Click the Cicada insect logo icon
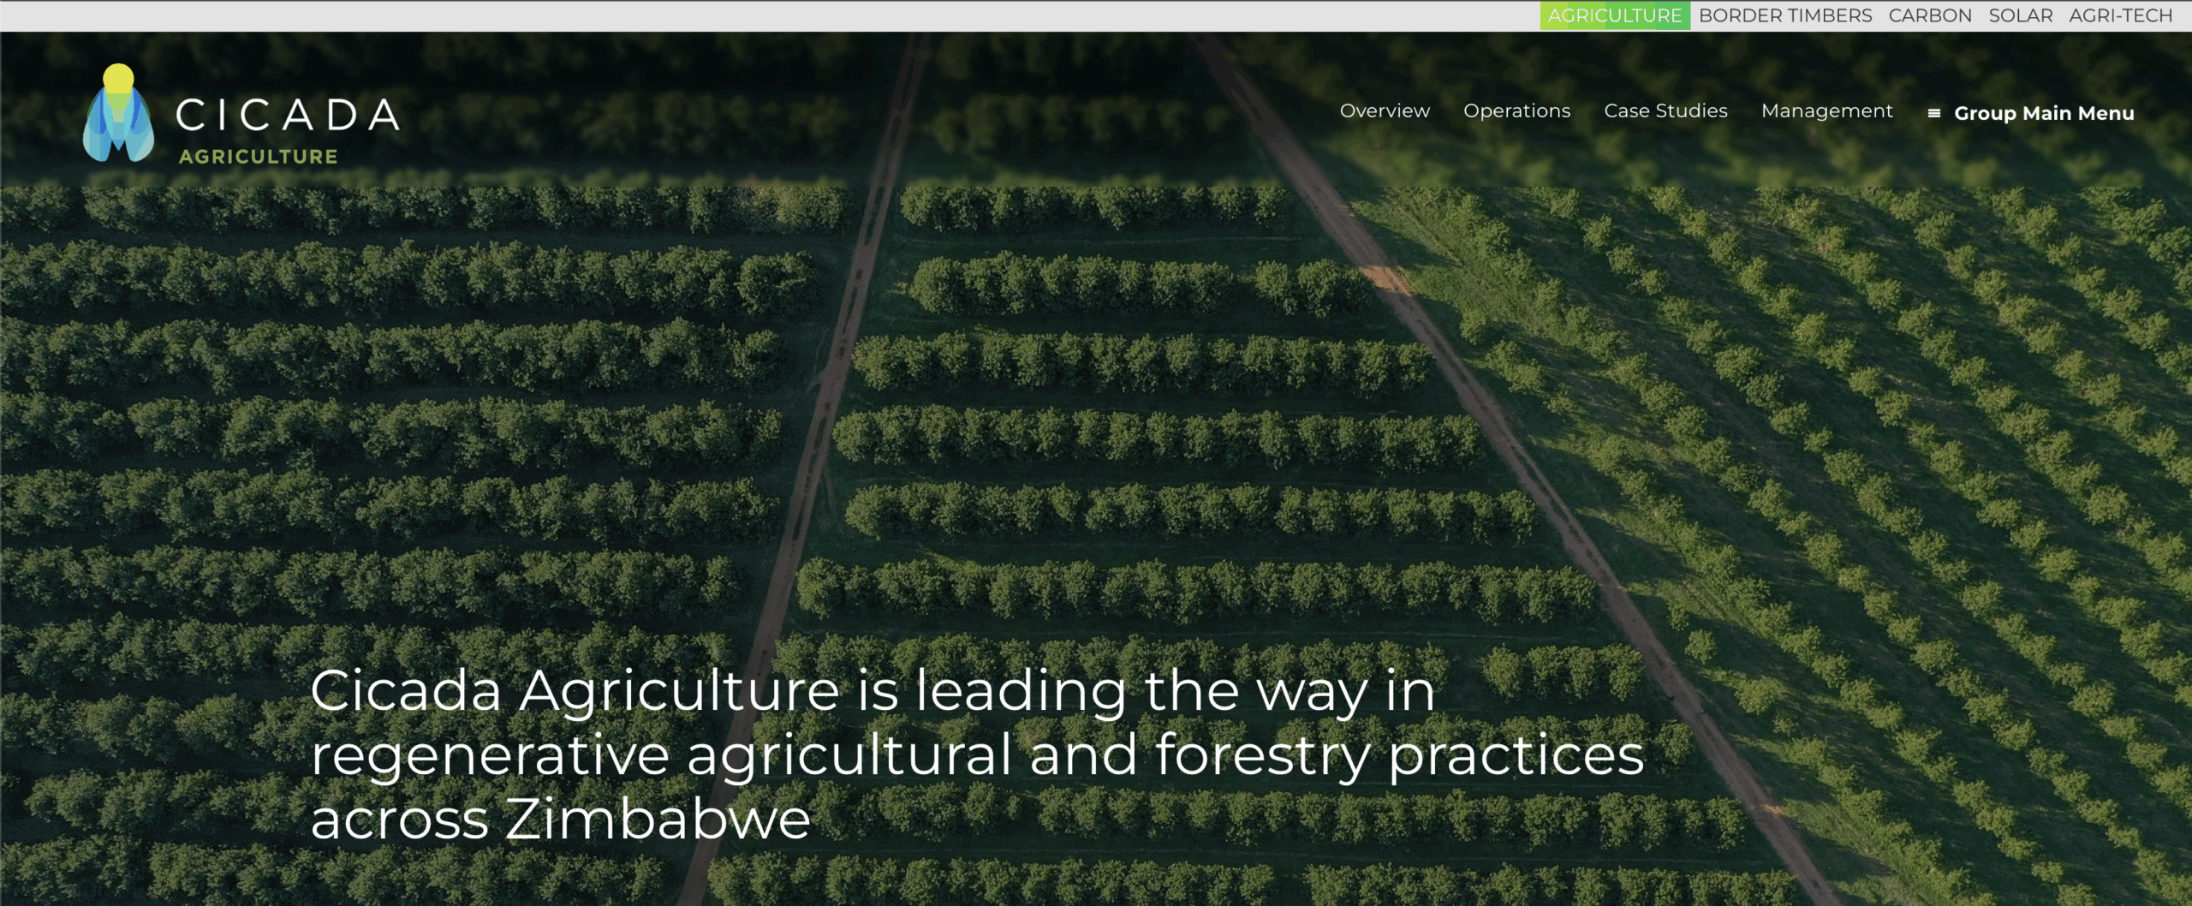The image size is (2192, 906). (x=118, y=113)
